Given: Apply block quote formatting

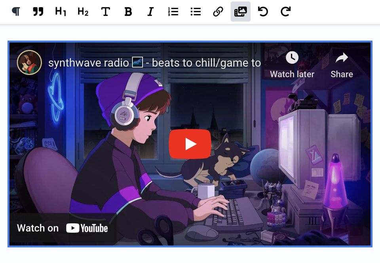Looking at the screenshot, I should [x=38, y=11].
